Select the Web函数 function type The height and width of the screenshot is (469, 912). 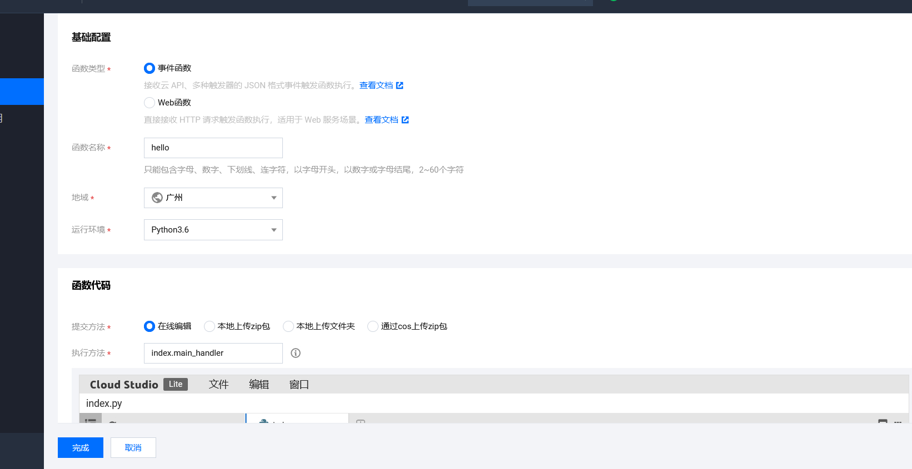coord(149,103)
